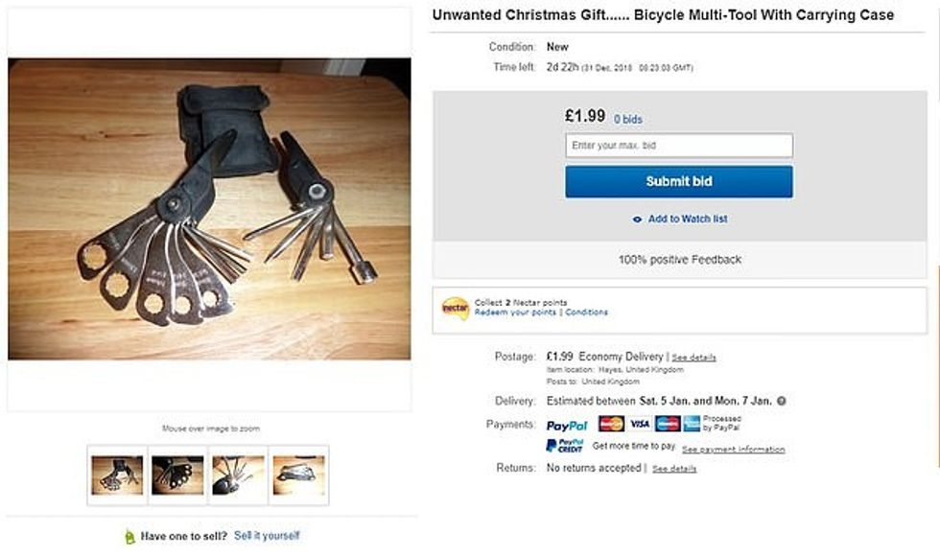Select the fourth product thumbnail
The image size is (940, 557).
(298, 475)
